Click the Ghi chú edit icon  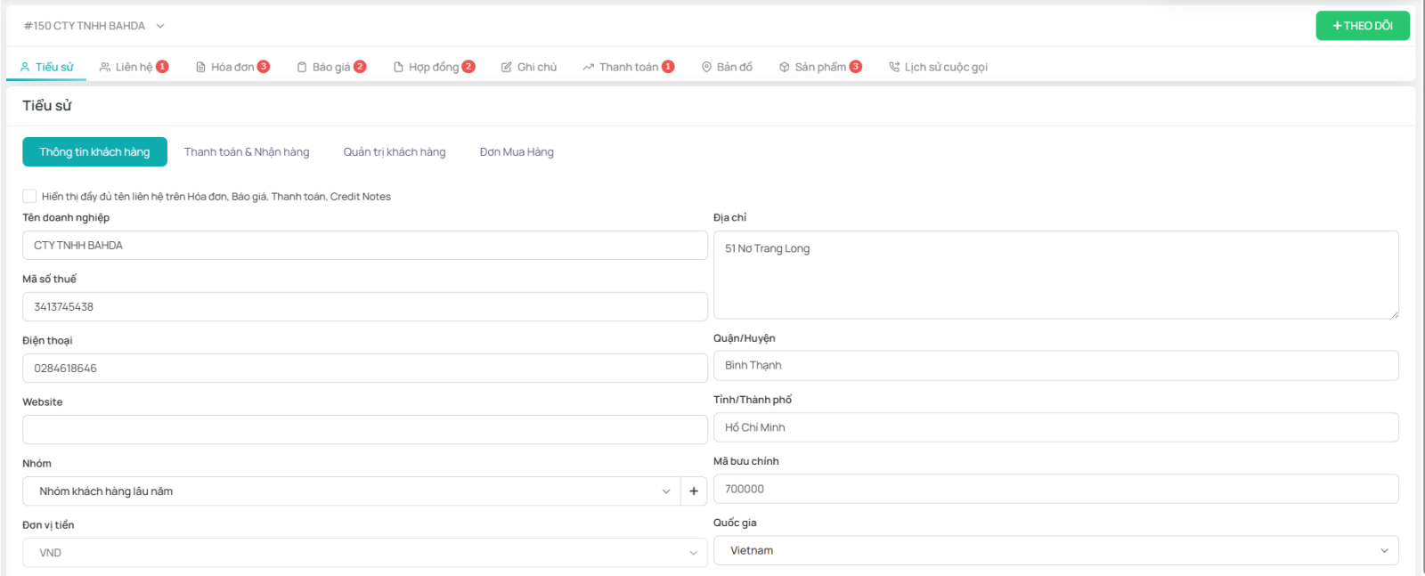tap(507, 68)
